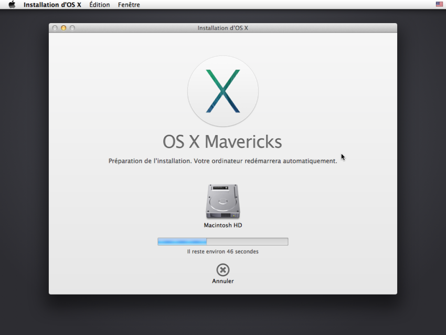Click the OS X Mavericks logo
The height and width of the screenshot is (335, 446).
pyautogui.click(x=222, y=91)
